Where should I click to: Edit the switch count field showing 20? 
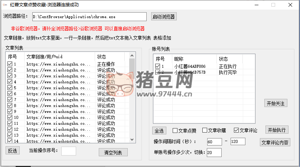[x=214, y=153]
